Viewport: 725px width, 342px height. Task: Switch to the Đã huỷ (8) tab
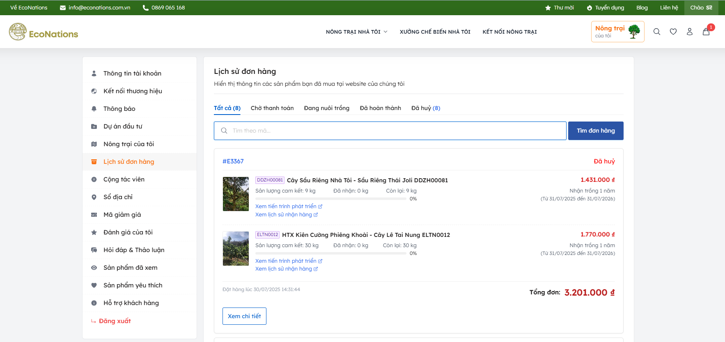click(x=425, y=108)
